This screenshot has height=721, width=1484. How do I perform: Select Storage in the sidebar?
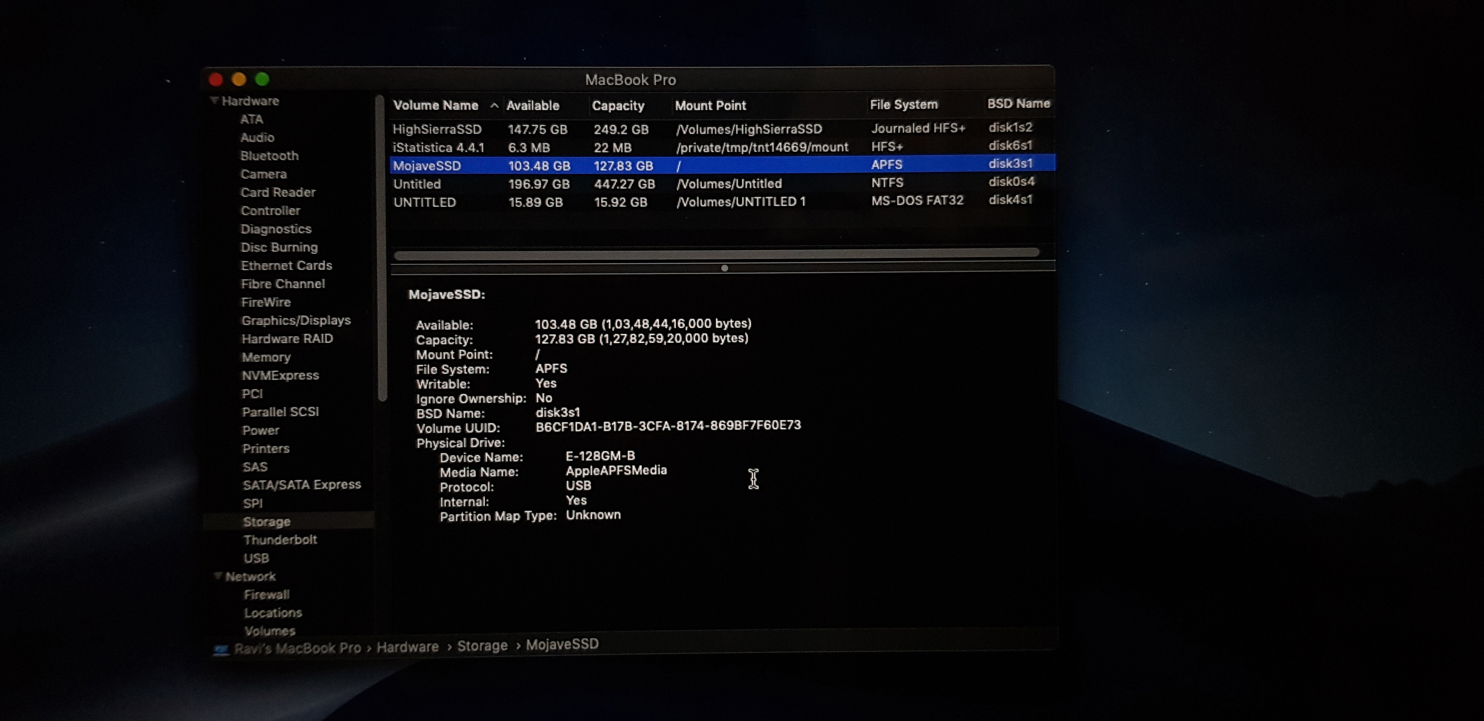click(x=267, y=522)
